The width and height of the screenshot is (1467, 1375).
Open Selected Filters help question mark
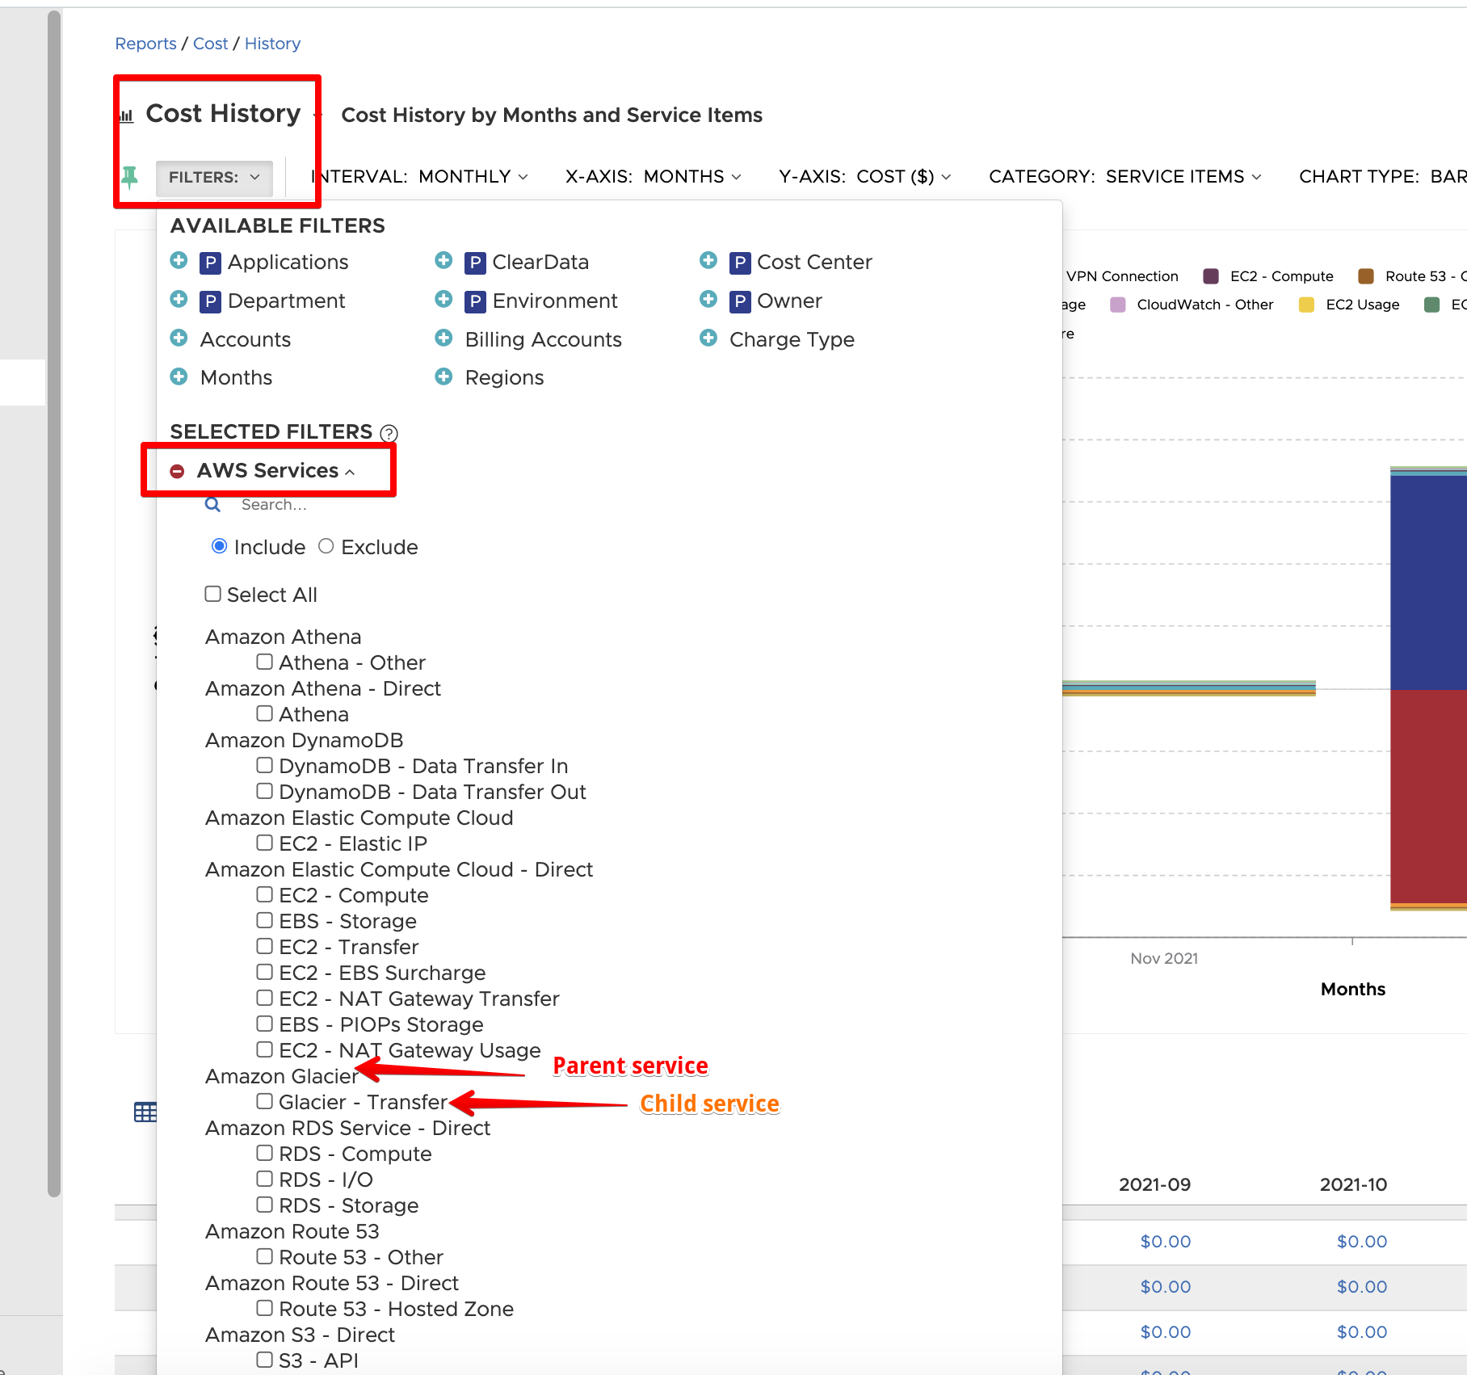(x=389, y=433)
